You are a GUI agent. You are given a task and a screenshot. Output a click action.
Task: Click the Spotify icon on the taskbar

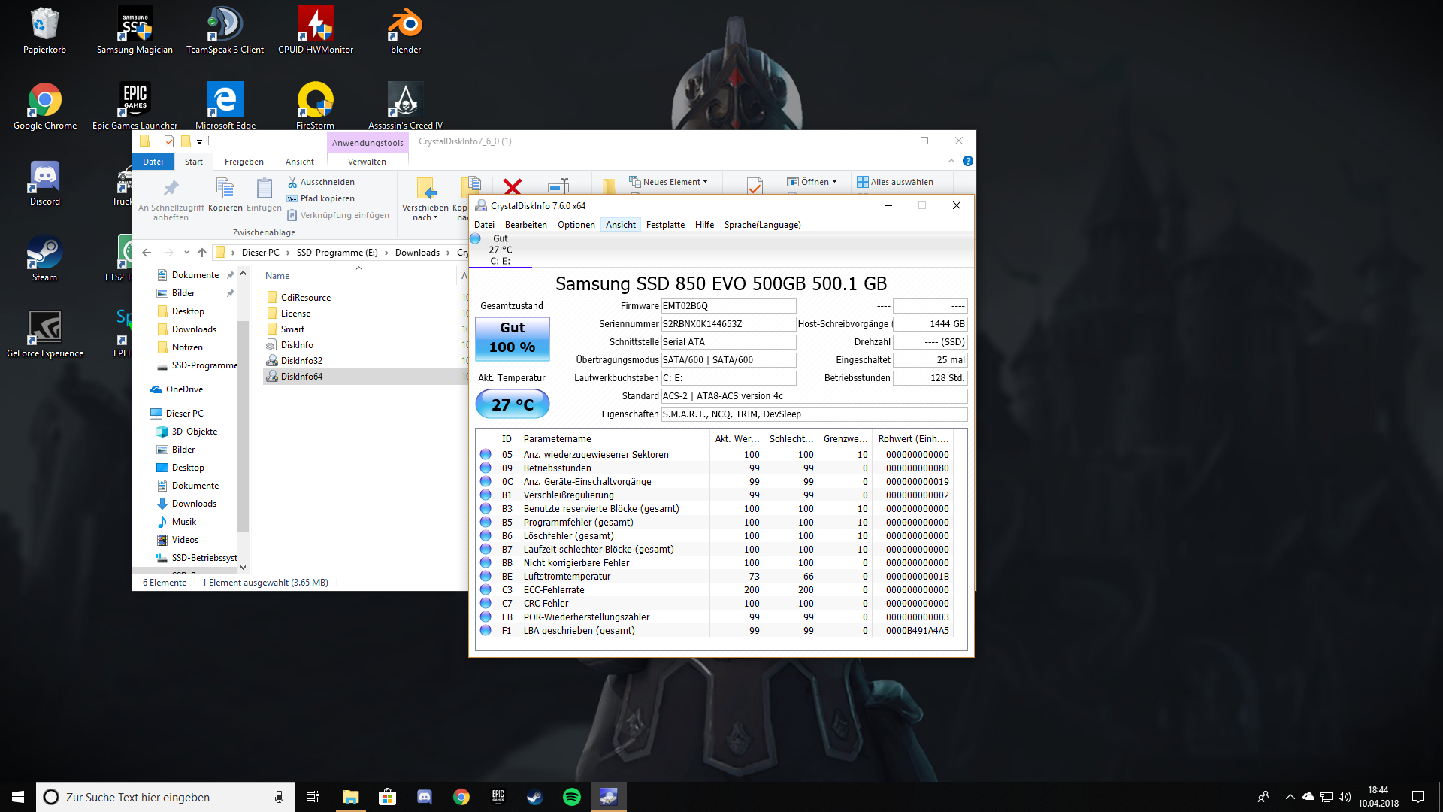[x=571, y=797]
